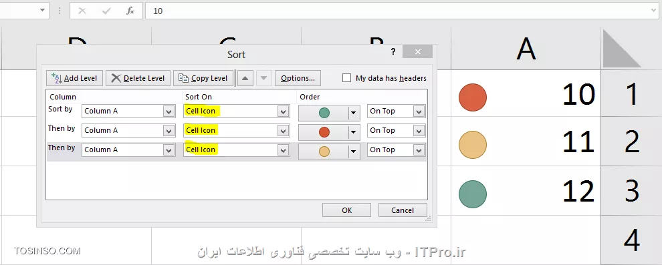Image resolution: width=662 pixels, height=265 pixels.
Task: Select the cell containing value 12
Action: [526, 190]
